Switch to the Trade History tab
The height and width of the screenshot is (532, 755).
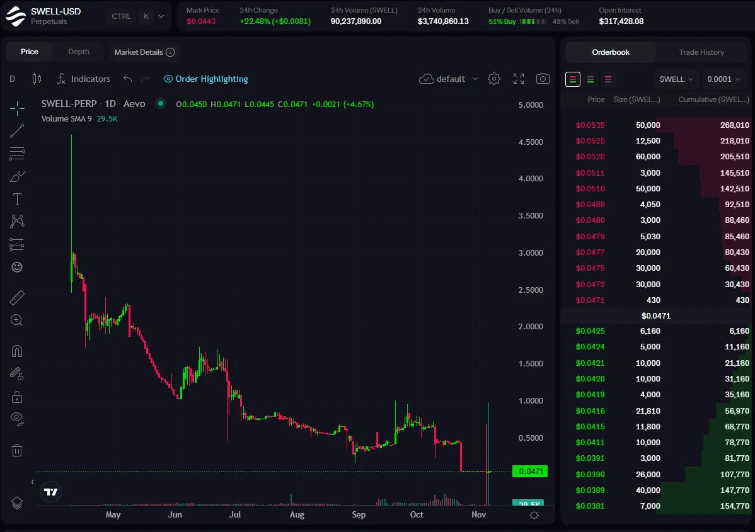[701, 52]
